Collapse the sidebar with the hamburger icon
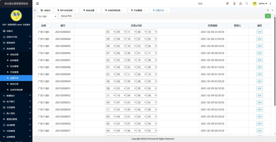Screen dimensions: 276x142 [37, 3]
